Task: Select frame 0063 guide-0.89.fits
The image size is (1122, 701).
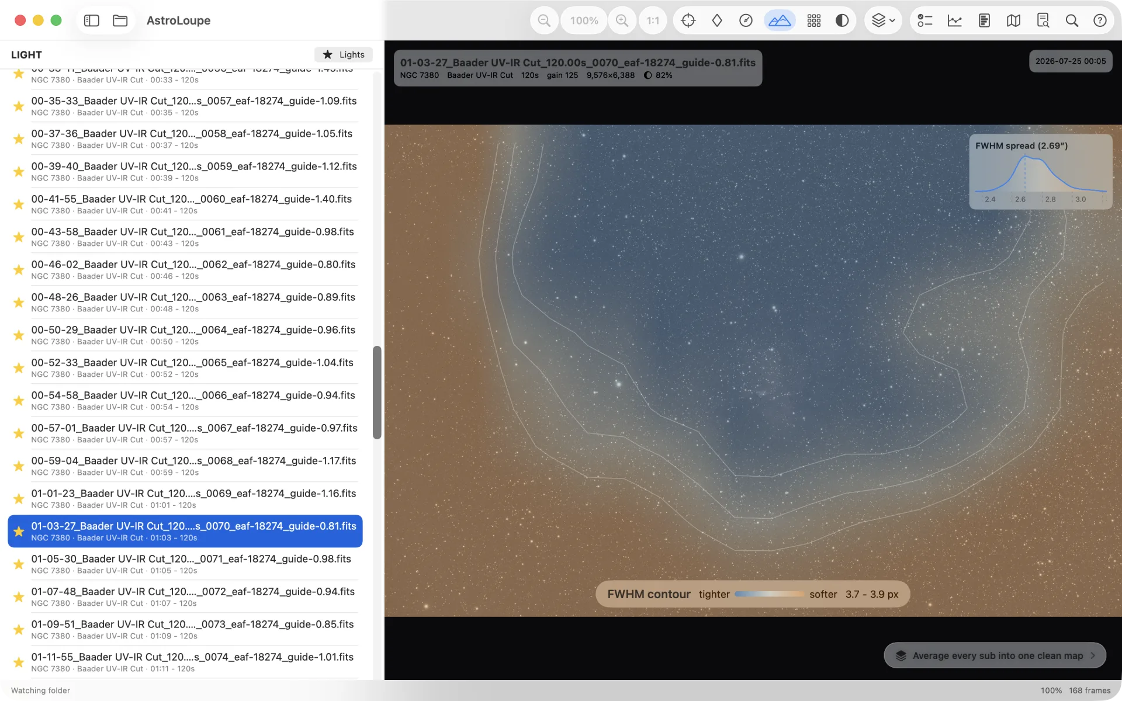Action: [185, 302]
